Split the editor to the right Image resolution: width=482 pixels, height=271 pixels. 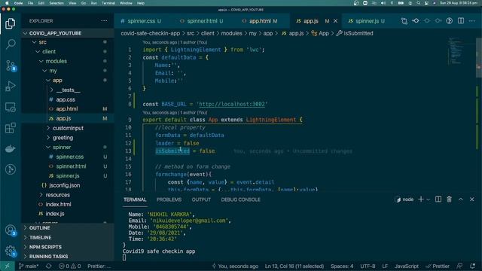(x=461, y=21)
